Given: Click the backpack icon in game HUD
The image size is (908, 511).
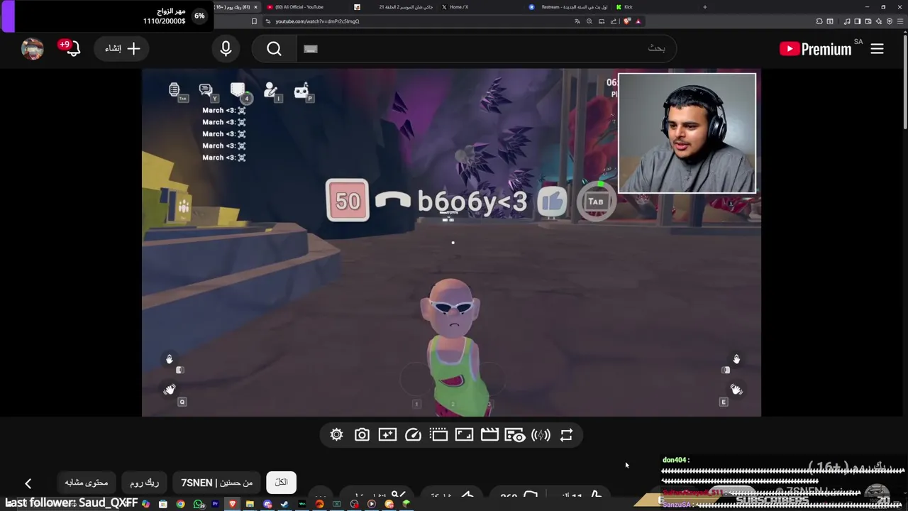Looking at the screenshot, I should click(x=238, y=91).
